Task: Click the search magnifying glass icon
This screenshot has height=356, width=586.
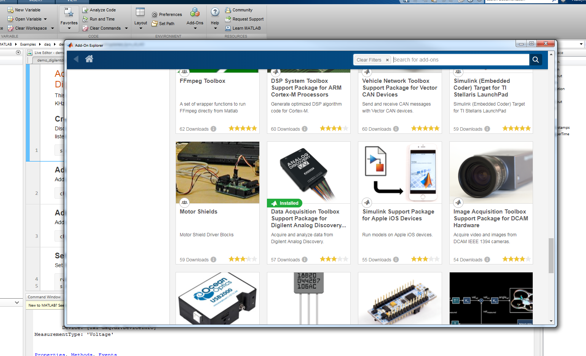Action: (535, 60)
